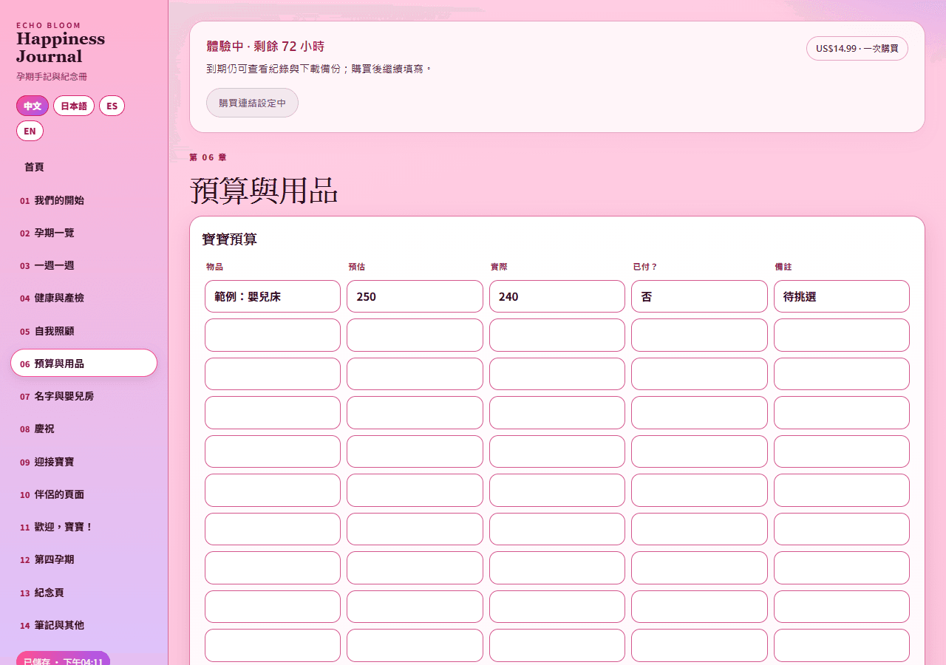Click the 備註 column header
This screenshot has width=946, height=665.
[x=783, y=267]
